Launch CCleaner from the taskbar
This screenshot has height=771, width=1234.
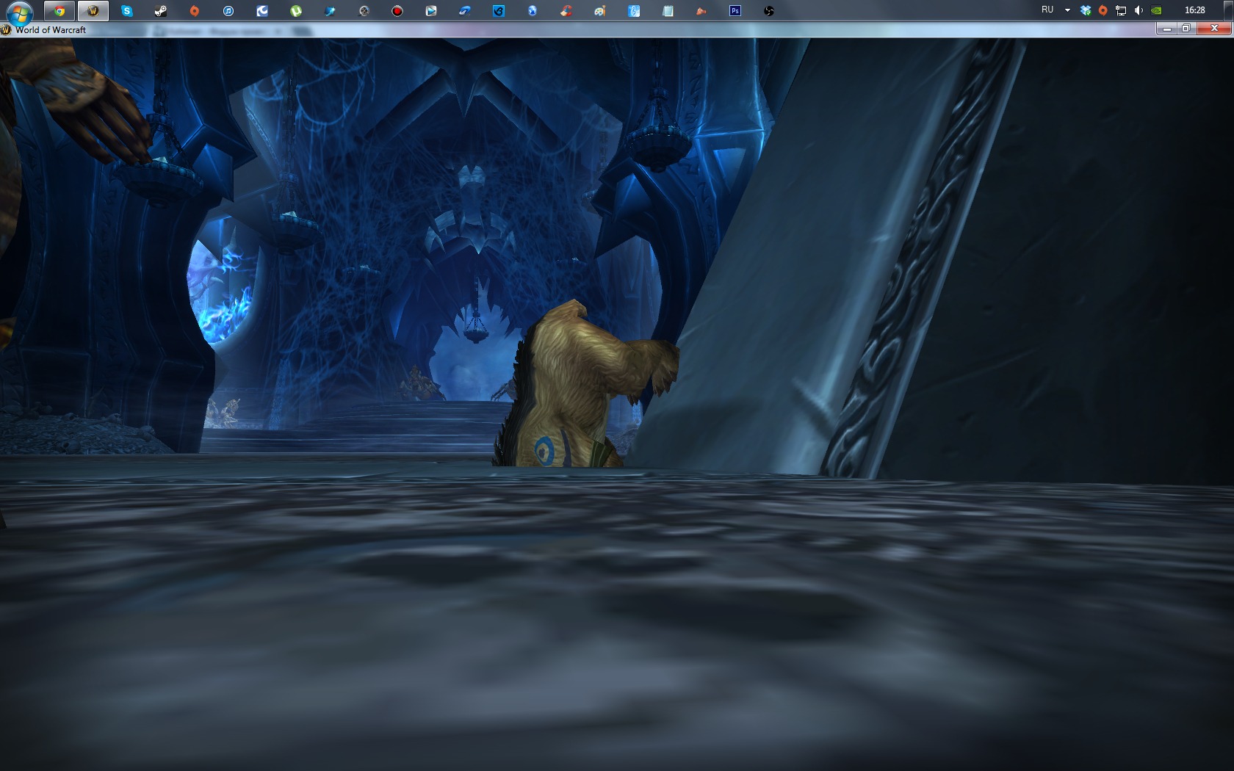(566, 10)
